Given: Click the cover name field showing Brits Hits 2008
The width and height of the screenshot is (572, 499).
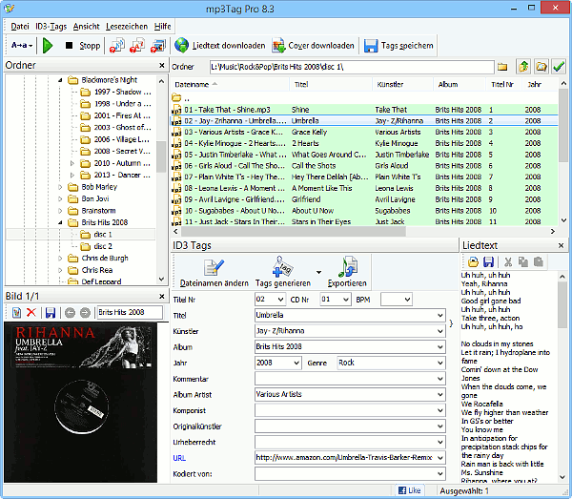Looking at the screenshot, I should click(x=130, y=312).
